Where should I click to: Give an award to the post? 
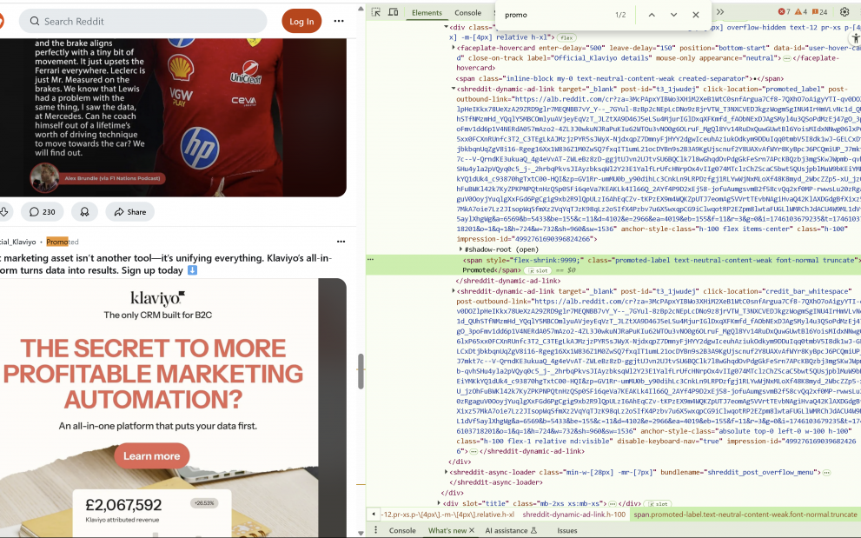[x=84, y=211]
